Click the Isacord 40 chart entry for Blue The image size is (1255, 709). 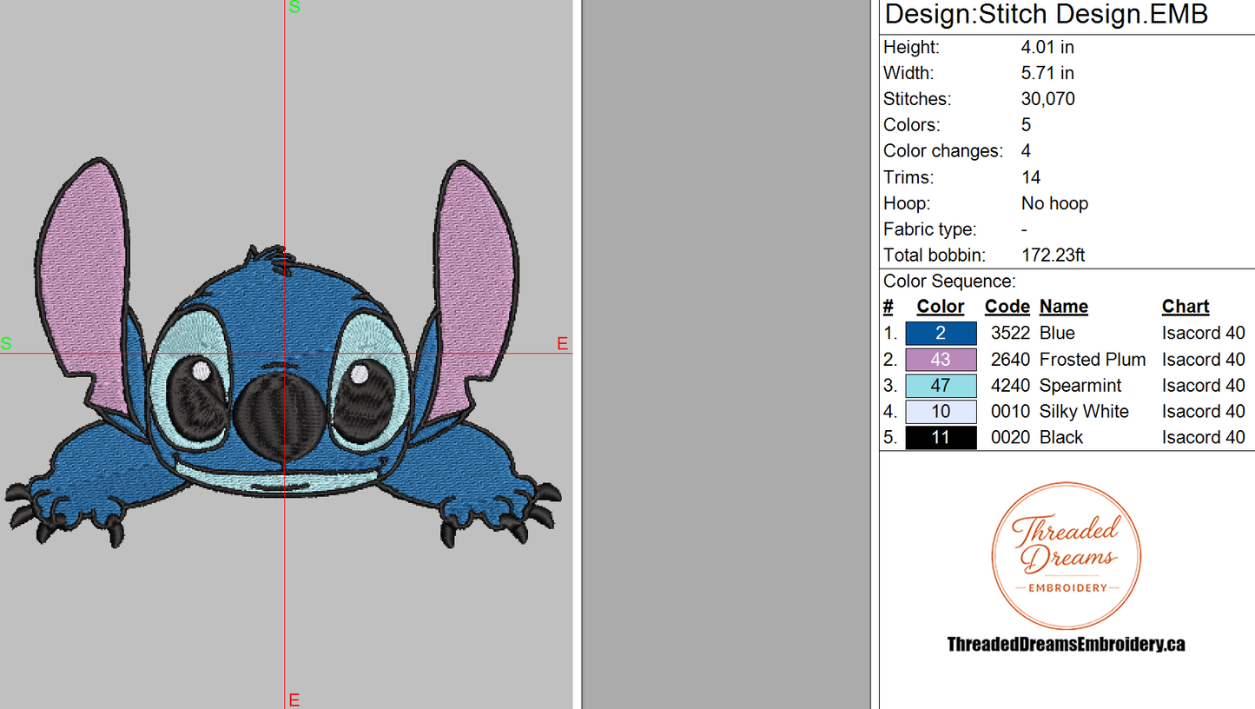1203,333
